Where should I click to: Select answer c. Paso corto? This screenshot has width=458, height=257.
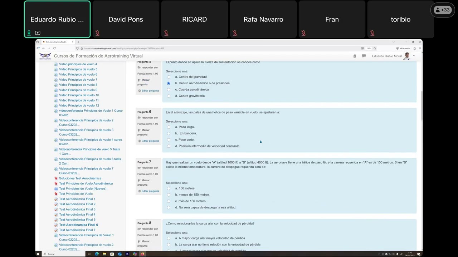(x=169, y=140)
